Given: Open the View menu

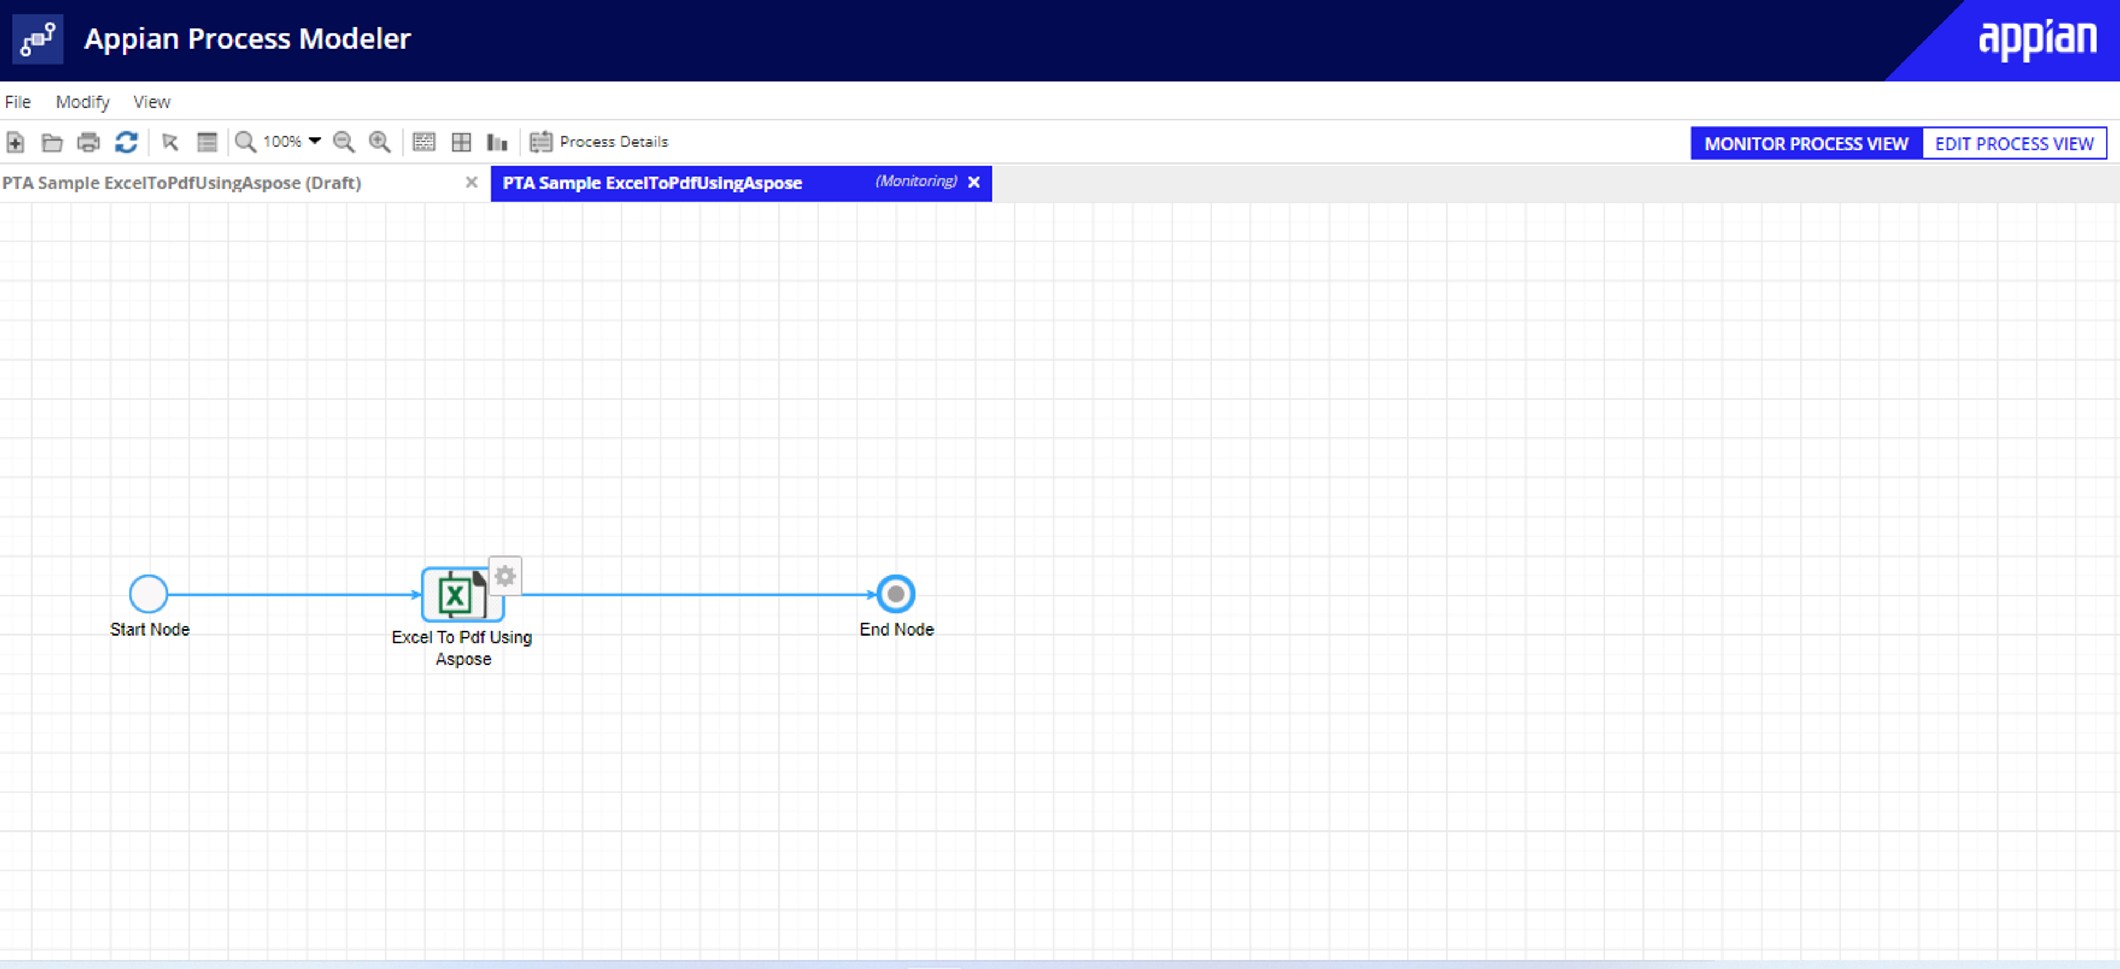Looking at the screenshot, I should tap(151, 101).
